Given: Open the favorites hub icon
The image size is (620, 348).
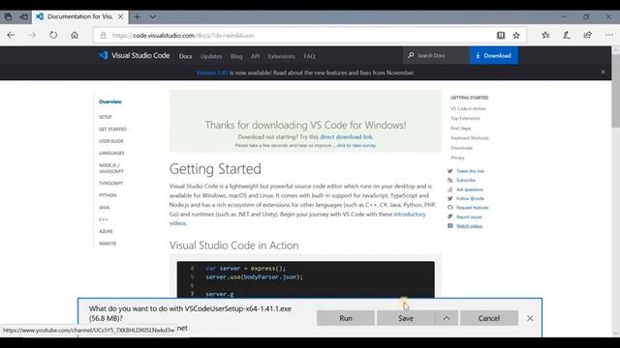Looking at the screenshot, I should tap(545, 35).
